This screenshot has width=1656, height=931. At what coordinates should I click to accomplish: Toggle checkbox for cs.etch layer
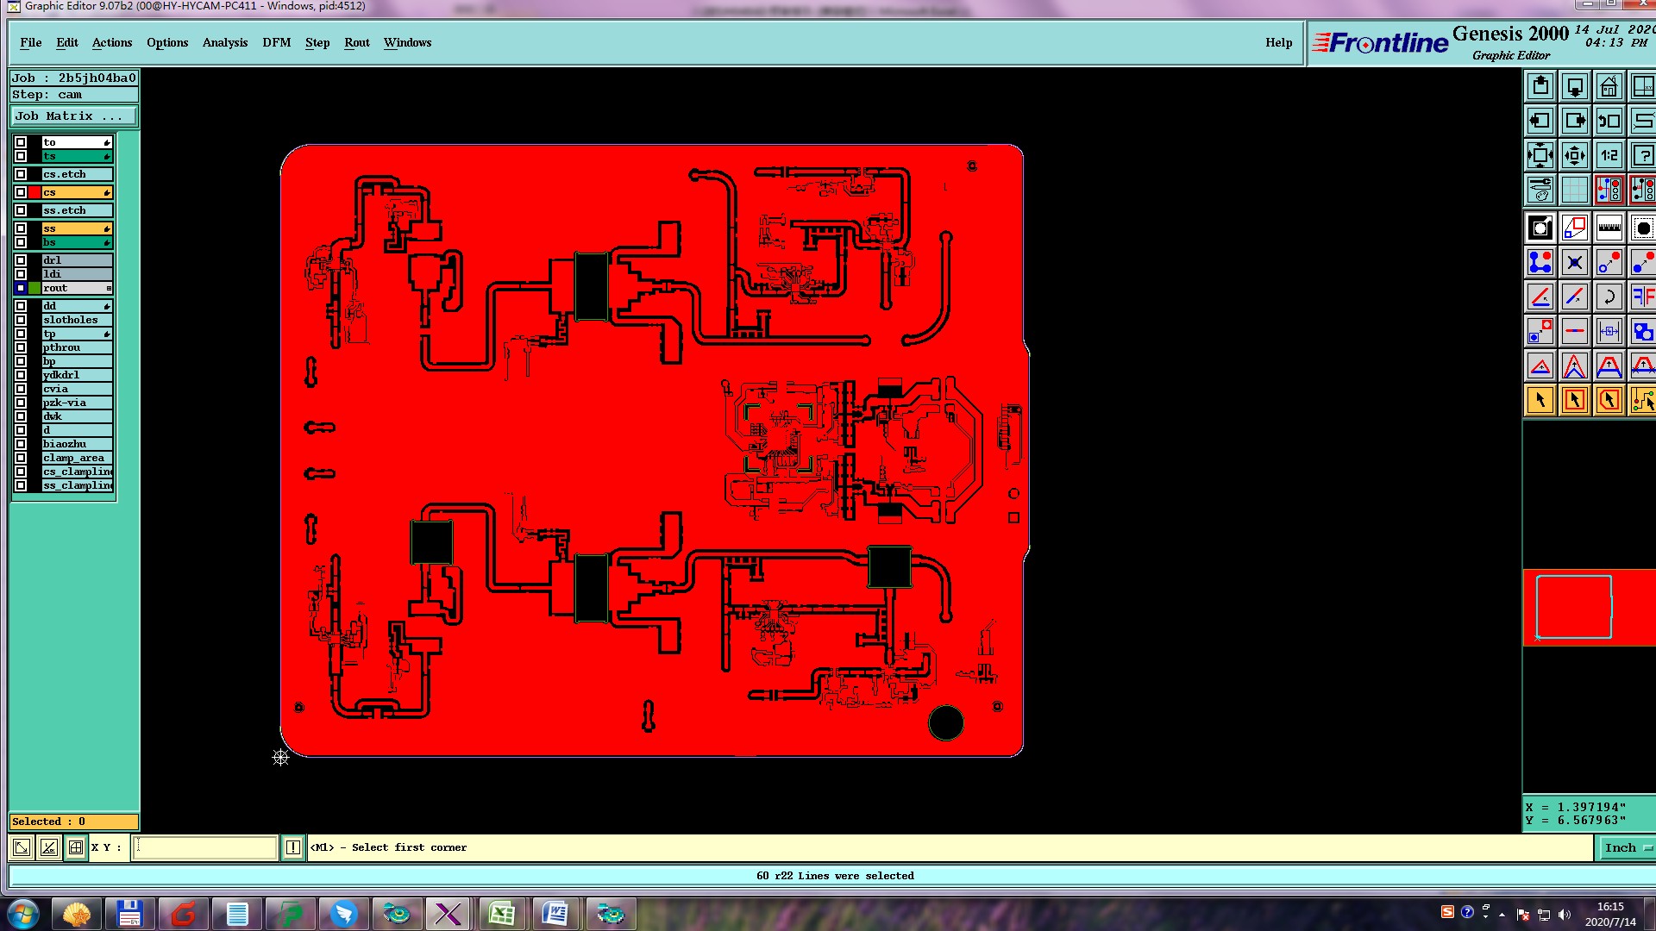pyautogui.click(x=21, y=174)
